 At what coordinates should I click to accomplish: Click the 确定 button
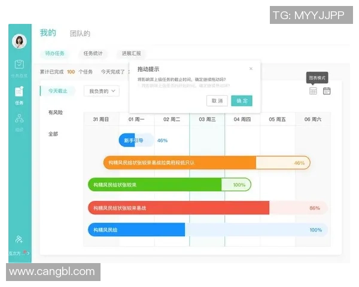click(242, 100)
